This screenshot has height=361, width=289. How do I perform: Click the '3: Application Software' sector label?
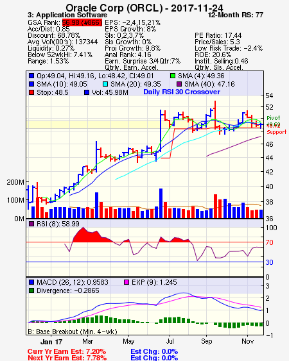coord(67,15)
